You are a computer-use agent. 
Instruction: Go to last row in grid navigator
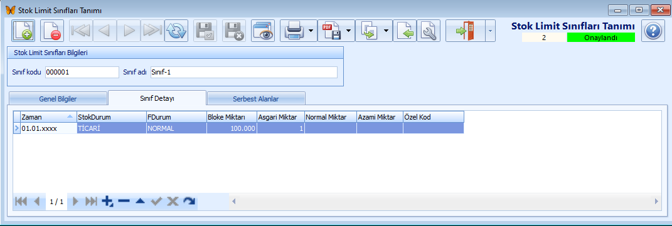click(x=91, y=202)
